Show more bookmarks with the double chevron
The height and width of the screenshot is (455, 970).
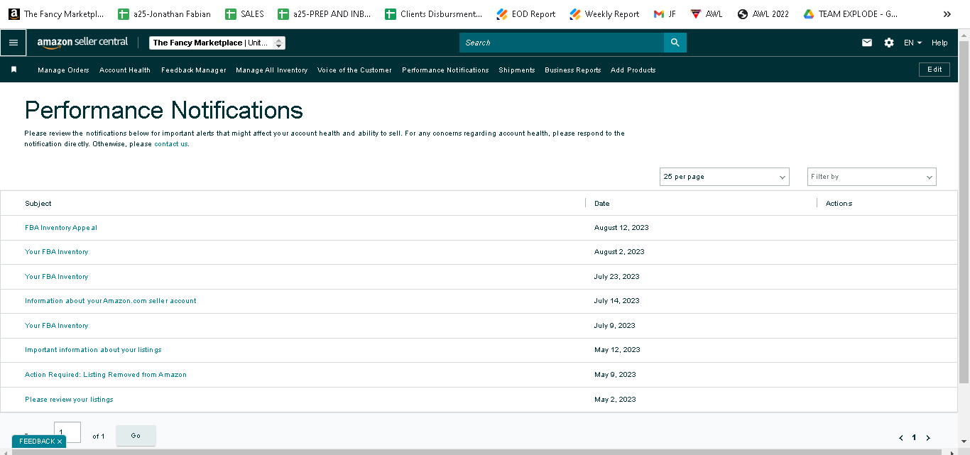click(947, 13)
